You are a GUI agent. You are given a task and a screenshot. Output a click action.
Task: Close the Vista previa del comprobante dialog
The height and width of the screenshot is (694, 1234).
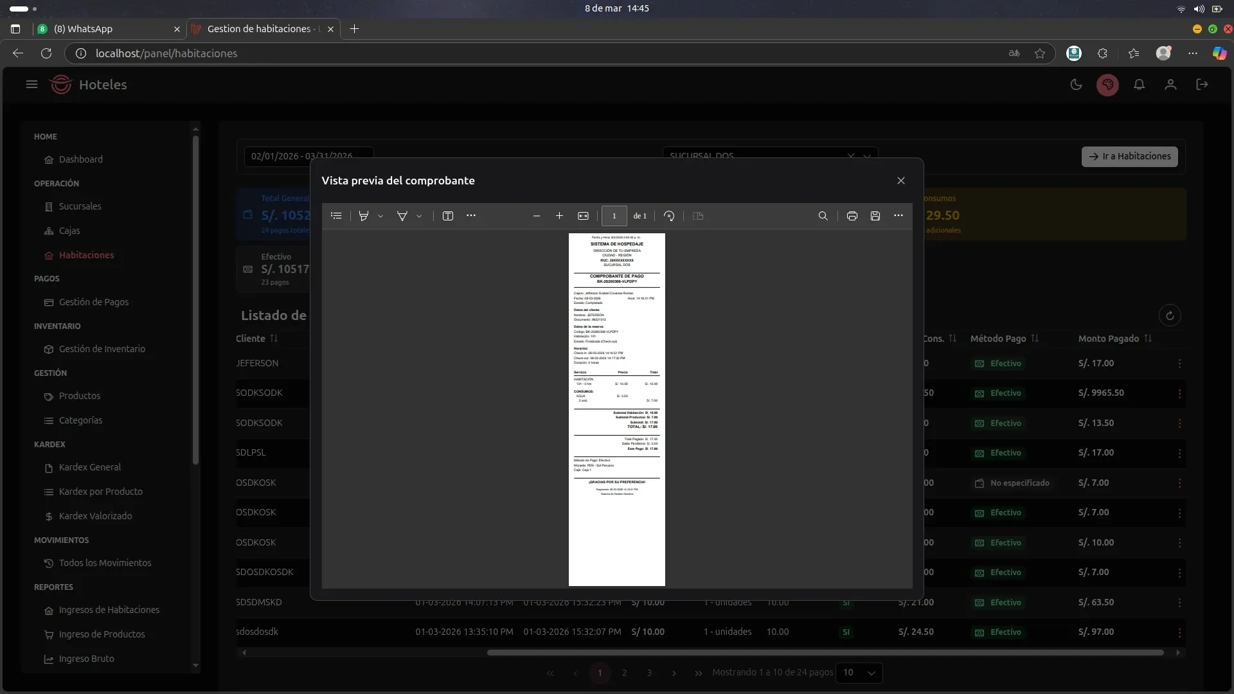[900, 181]
